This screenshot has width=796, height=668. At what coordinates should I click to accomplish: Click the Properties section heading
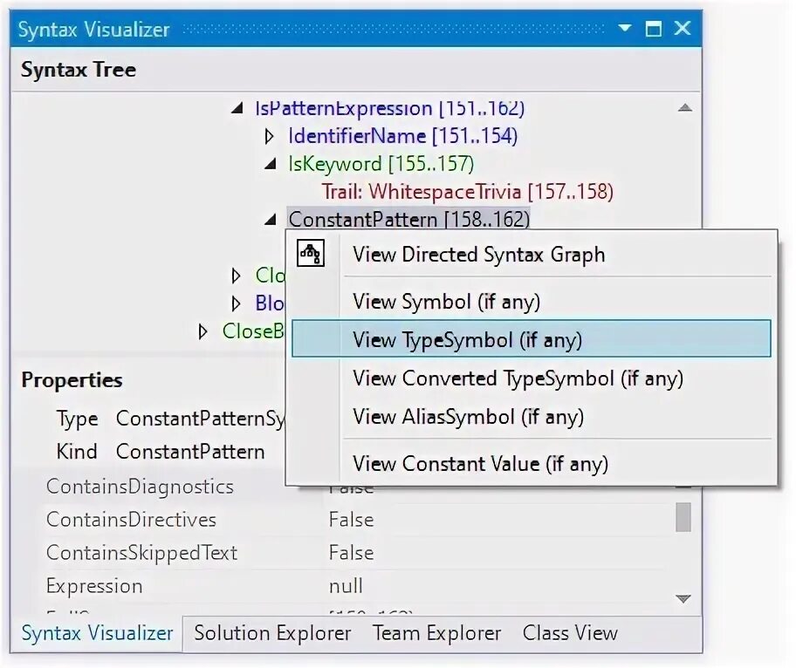pos(72,380)
